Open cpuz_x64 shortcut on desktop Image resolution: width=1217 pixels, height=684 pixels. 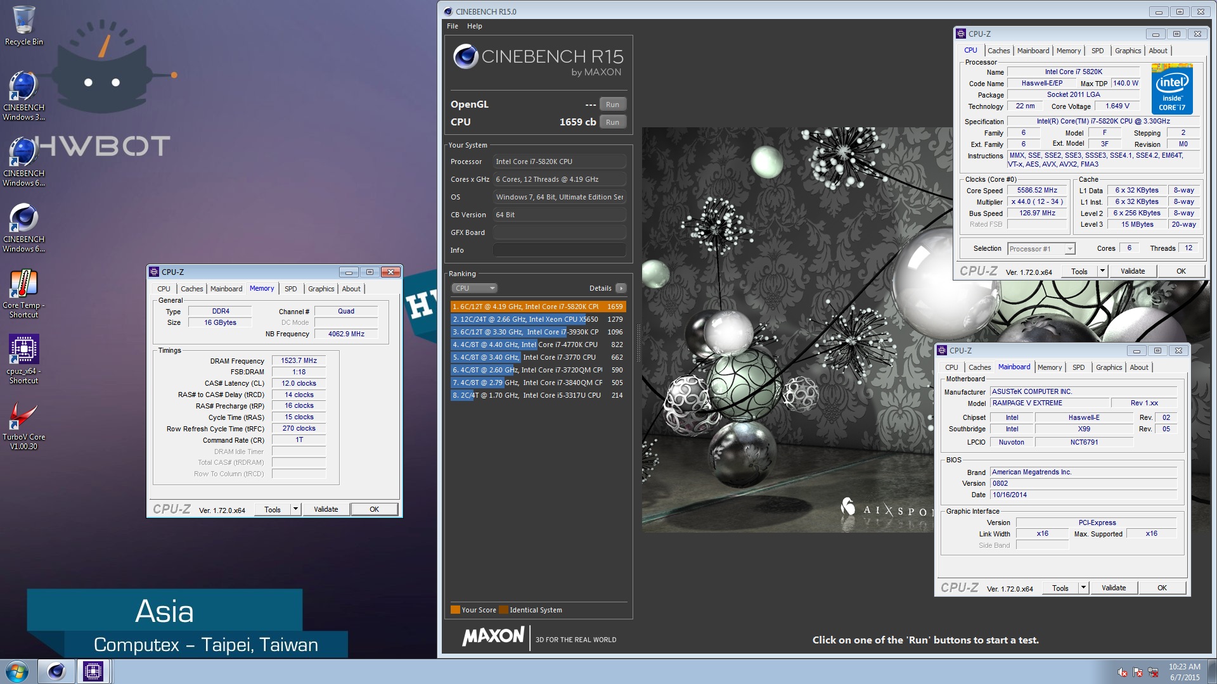point(23,358)
